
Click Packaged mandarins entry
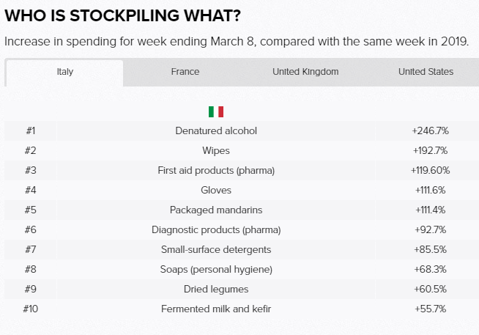click(x=216, y=210)
